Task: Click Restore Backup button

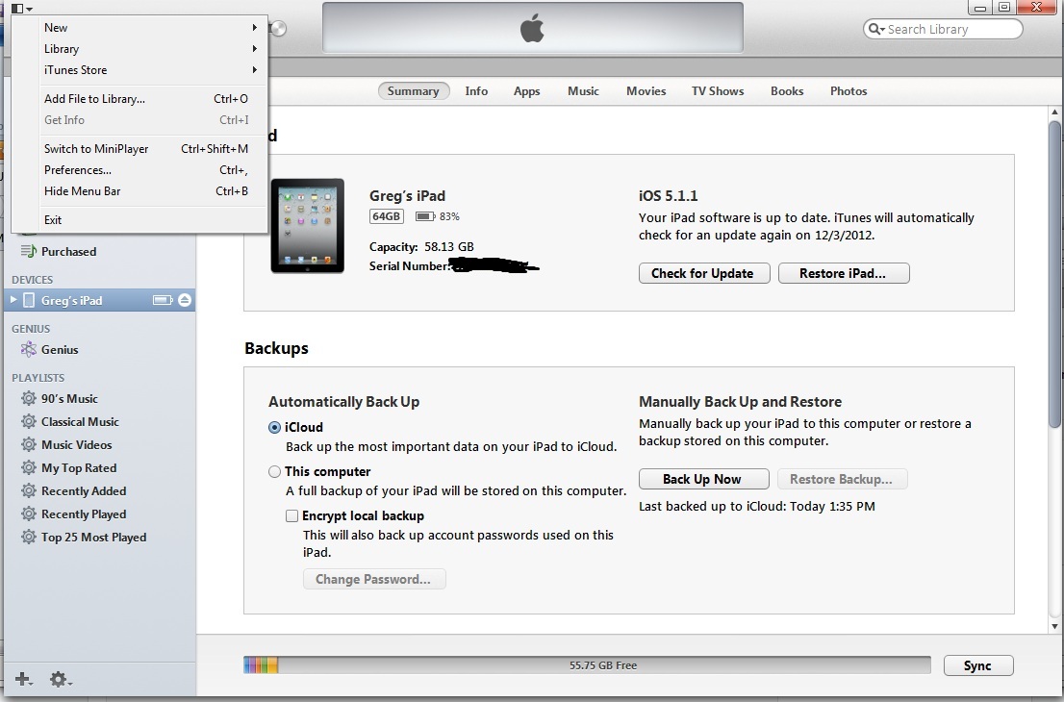Action: (x=842, y=479)
